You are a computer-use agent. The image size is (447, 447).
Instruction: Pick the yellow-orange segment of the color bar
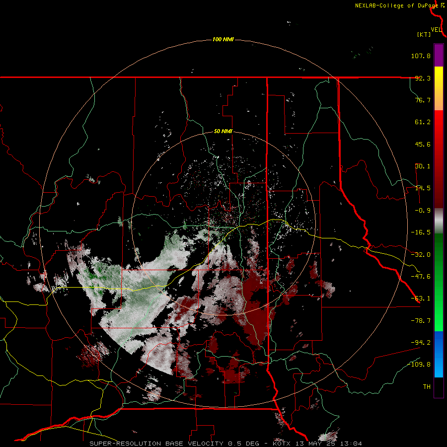point(439,88)
